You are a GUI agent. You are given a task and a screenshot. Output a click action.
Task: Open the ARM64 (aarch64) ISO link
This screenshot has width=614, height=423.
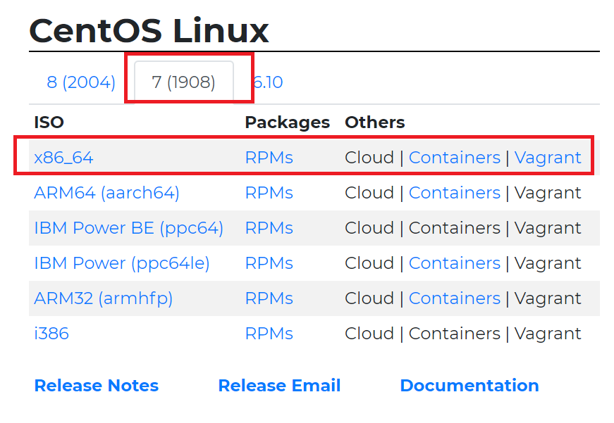pyautogui.click(x=107, y=193)
